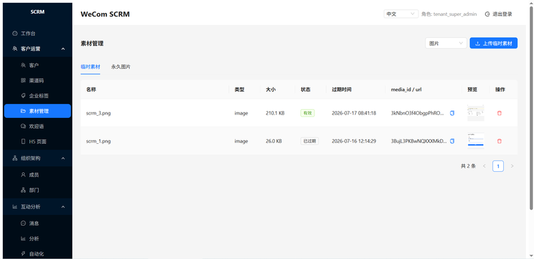This screenshot has width=534, height=259.
Task: Click 退出登录 text
Action: coord(503,14)
